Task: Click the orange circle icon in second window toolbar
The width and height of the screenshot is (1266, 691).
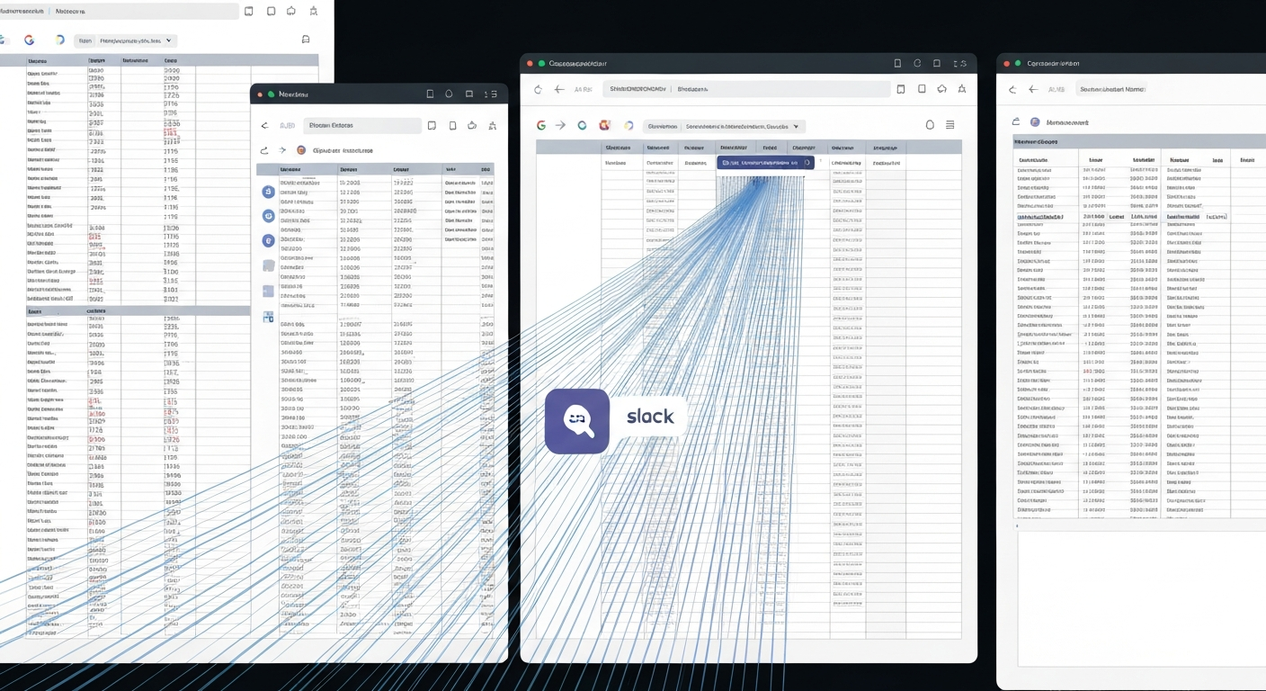Action: 301,151
